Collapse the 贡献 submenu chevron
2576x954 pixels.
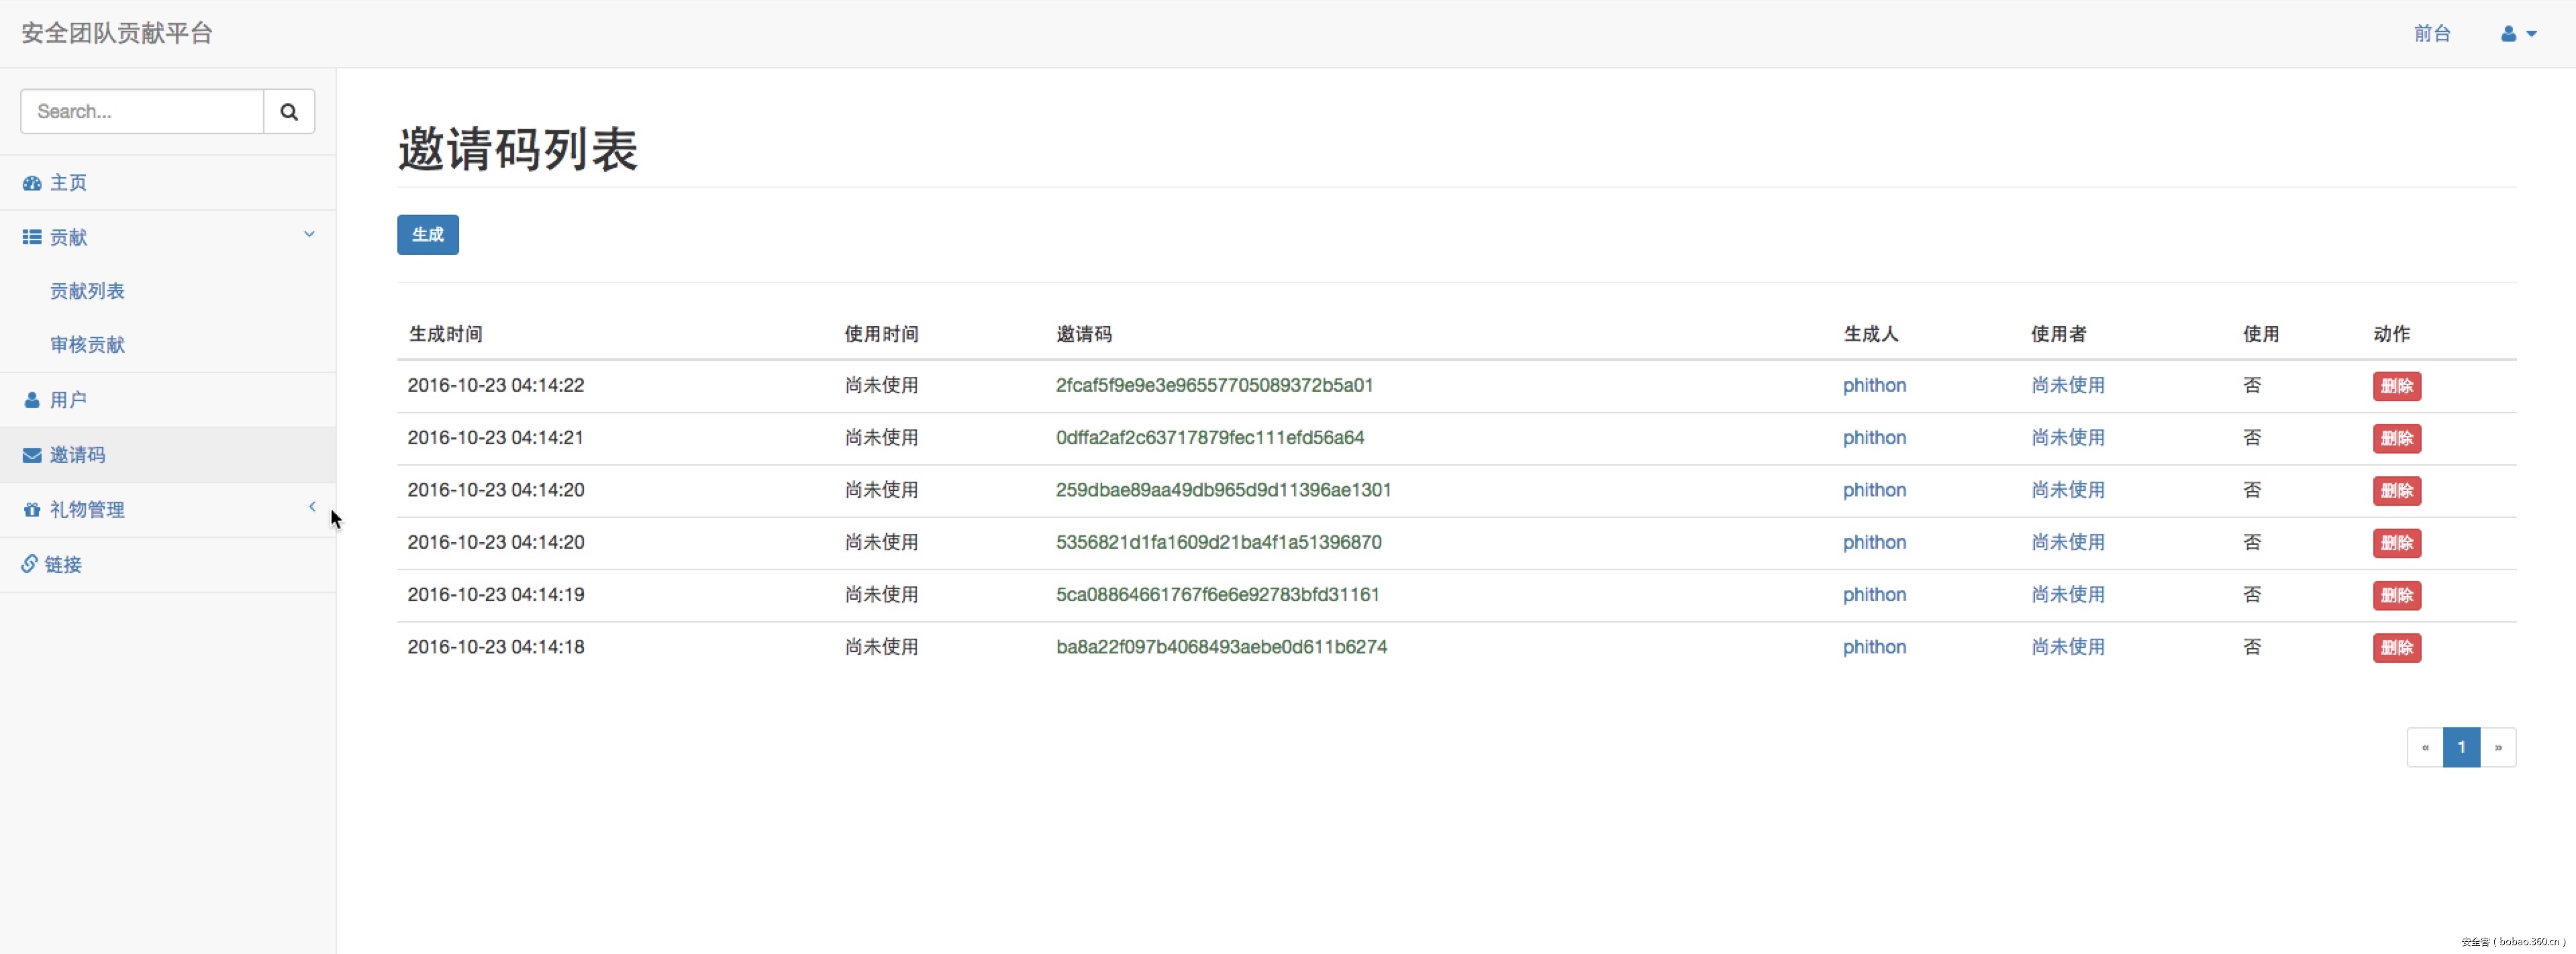[309, 234]
